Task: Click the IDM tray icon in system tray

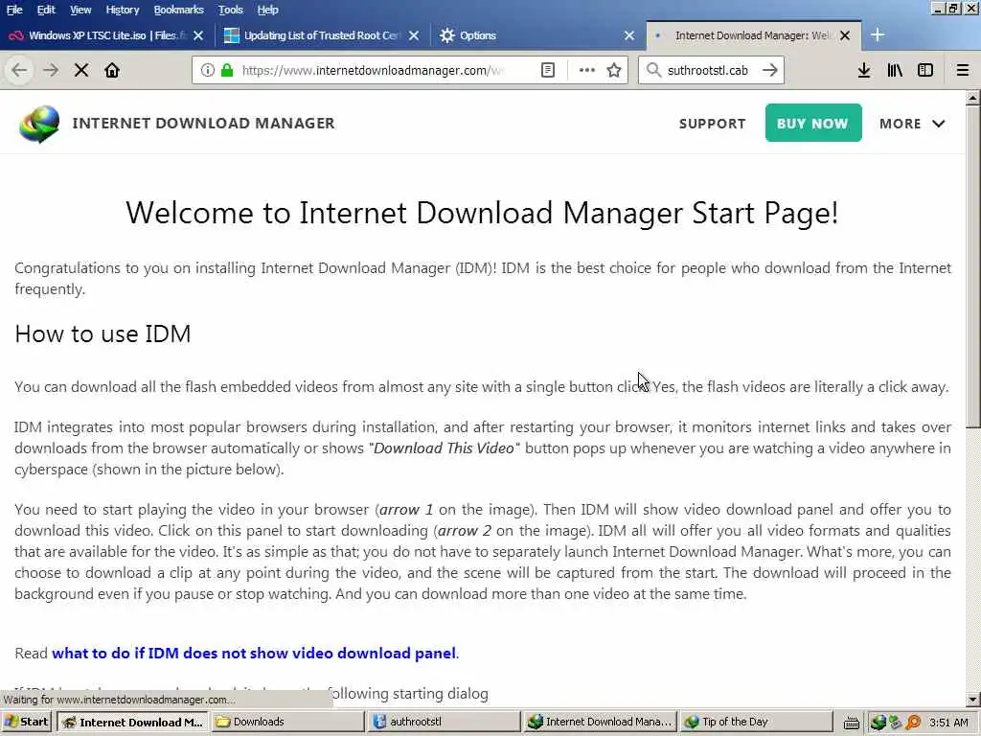Action: [x=878, y=723]
